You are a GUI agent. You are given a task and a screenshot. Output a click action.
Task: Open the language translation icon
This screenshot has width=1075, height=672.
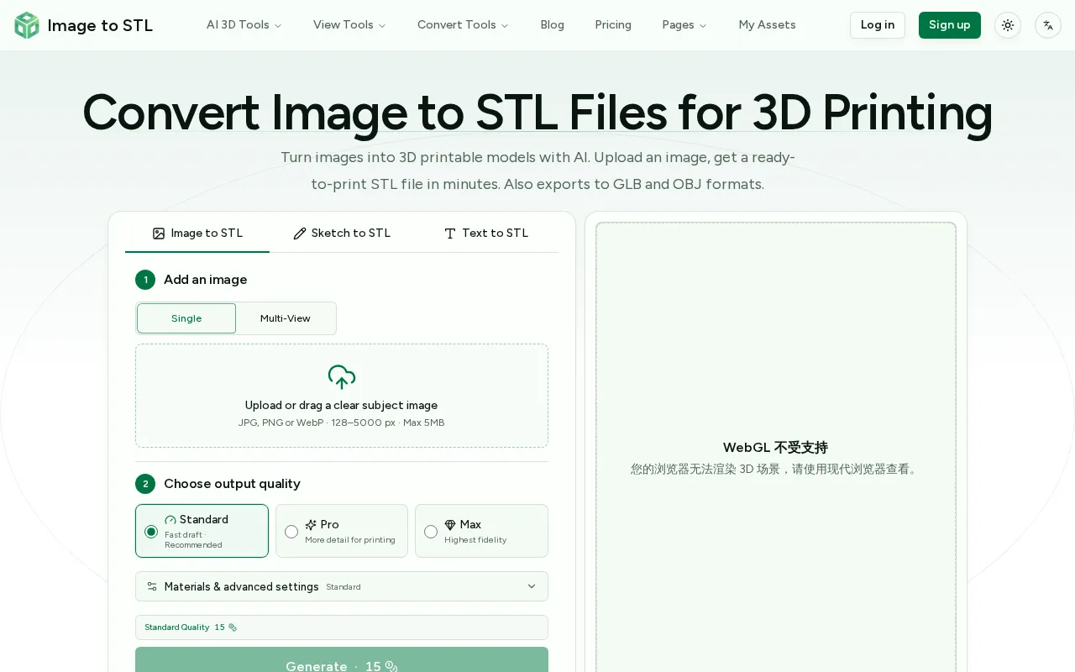click(x=1048, y=25)
